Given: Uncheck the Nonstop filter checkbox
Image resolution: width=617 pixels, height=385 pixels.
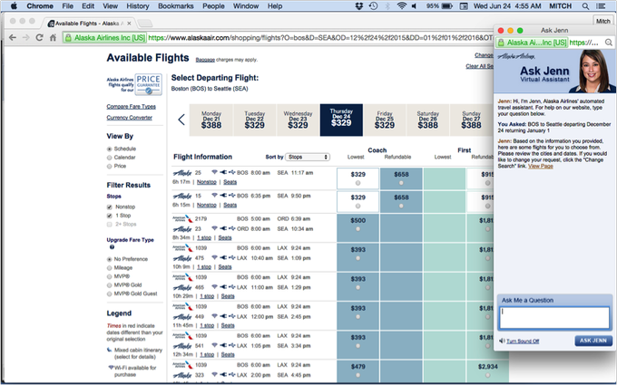Looking at the screenshot, I should pos(110,207).
